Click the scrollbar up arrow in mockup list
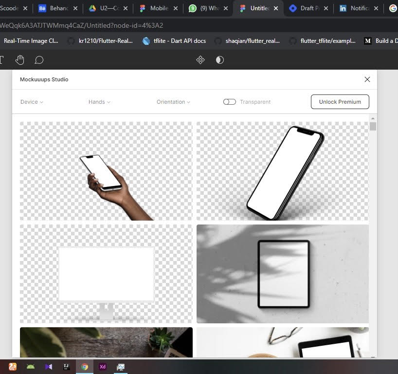This screenshot has height=374, width=398. (373, 119)
